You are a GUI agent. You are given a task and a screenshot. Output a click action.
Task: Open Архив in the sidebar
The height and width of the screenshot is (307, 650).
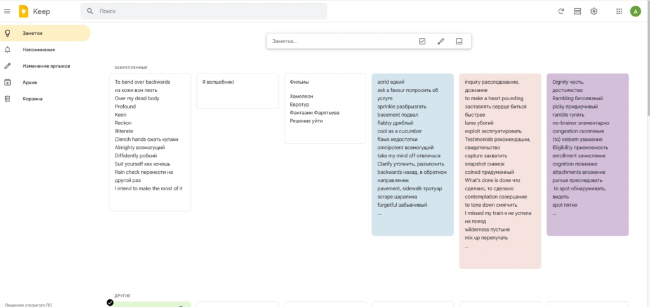(x=45, y=82)
